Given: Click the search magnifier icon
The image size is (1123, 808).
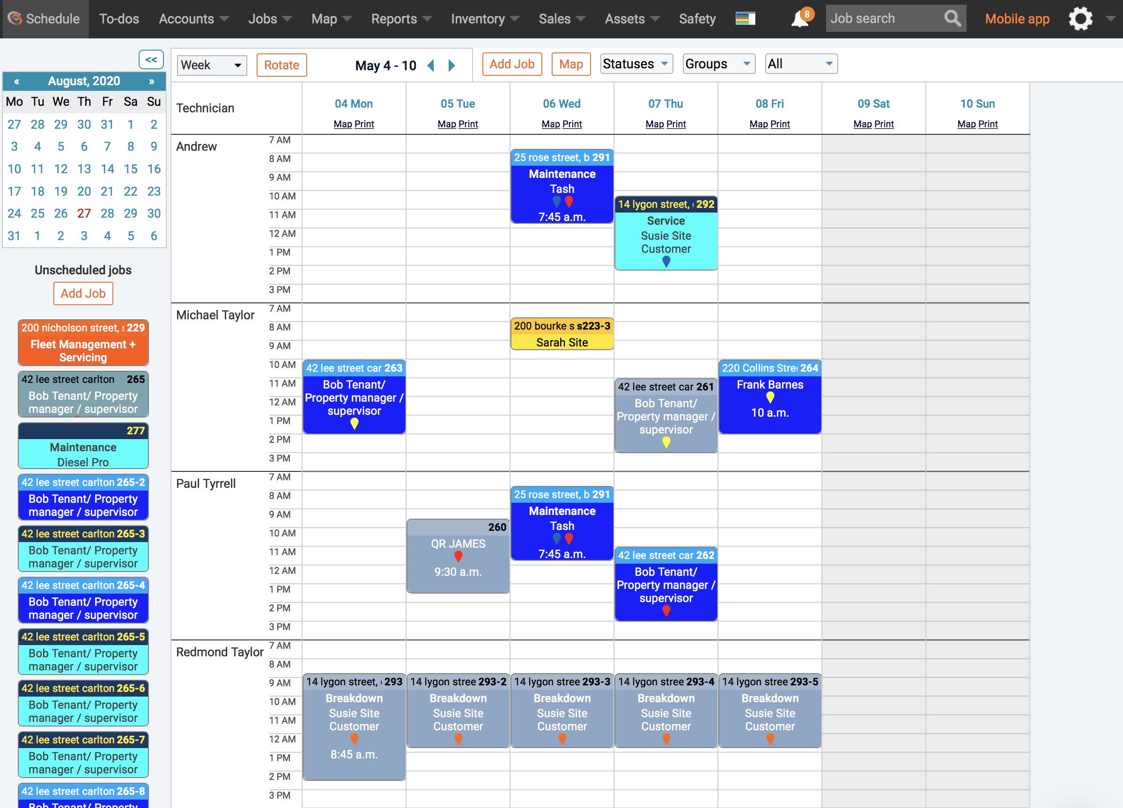Looking at the screenshot, I should point(953,18).
